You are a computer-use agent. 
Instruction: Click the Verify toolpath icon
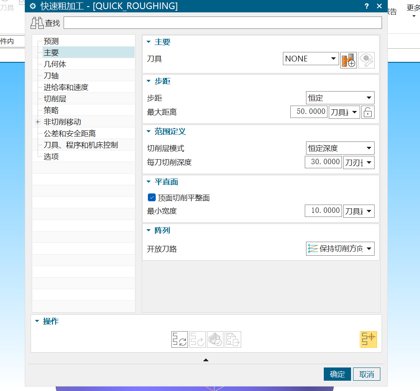point(215,339)
